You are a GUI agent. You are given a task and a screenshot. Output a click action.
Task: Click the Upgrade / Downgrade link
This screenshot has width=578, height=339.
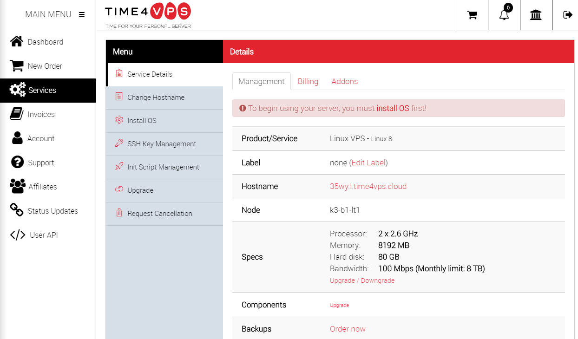point(362,280)
